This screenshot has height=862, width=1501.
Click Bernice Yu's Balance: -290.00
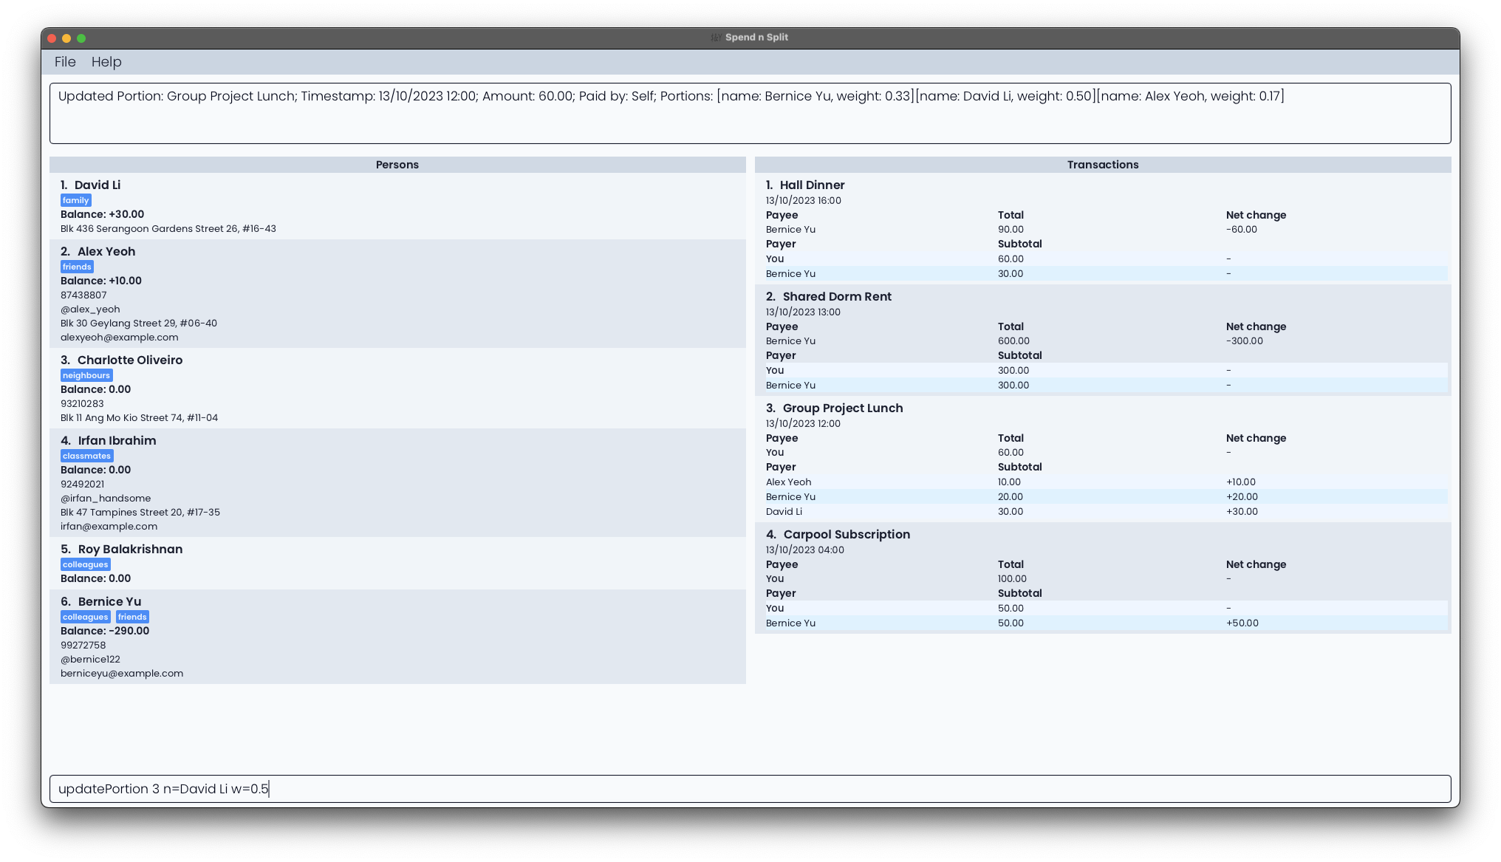point(105,631)
